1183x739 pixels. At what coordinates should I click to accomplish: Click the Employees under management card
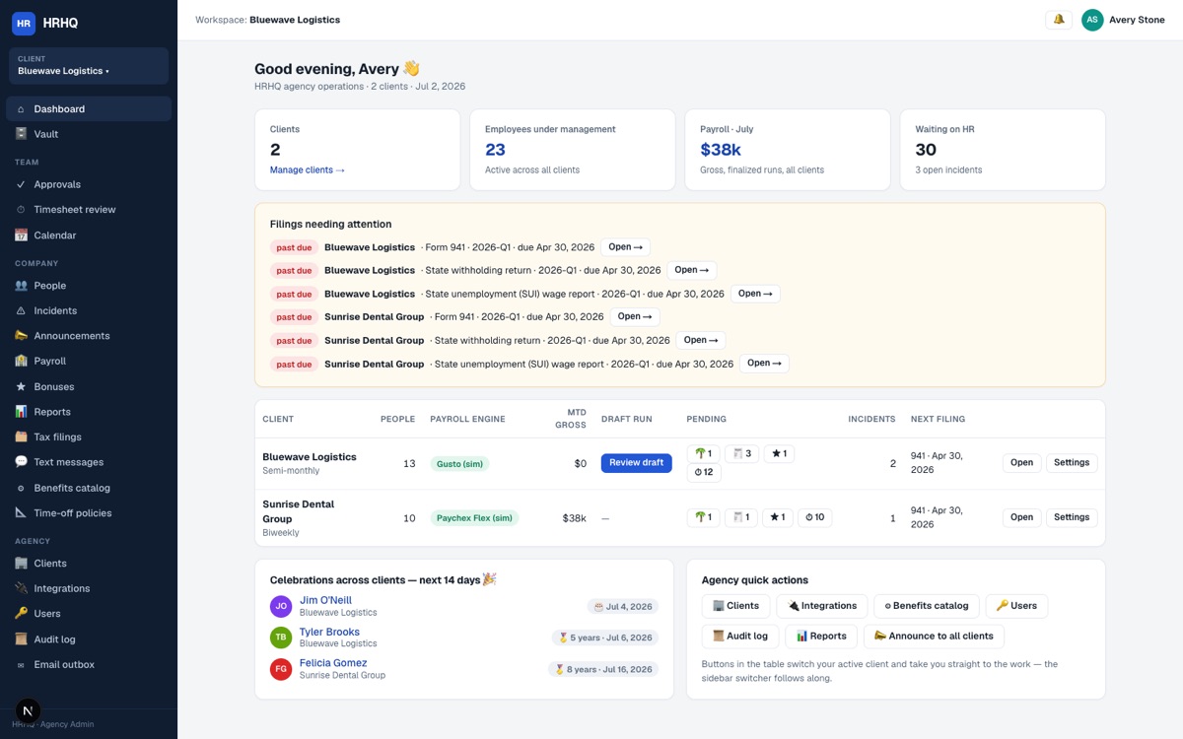(x=573, y=150)
